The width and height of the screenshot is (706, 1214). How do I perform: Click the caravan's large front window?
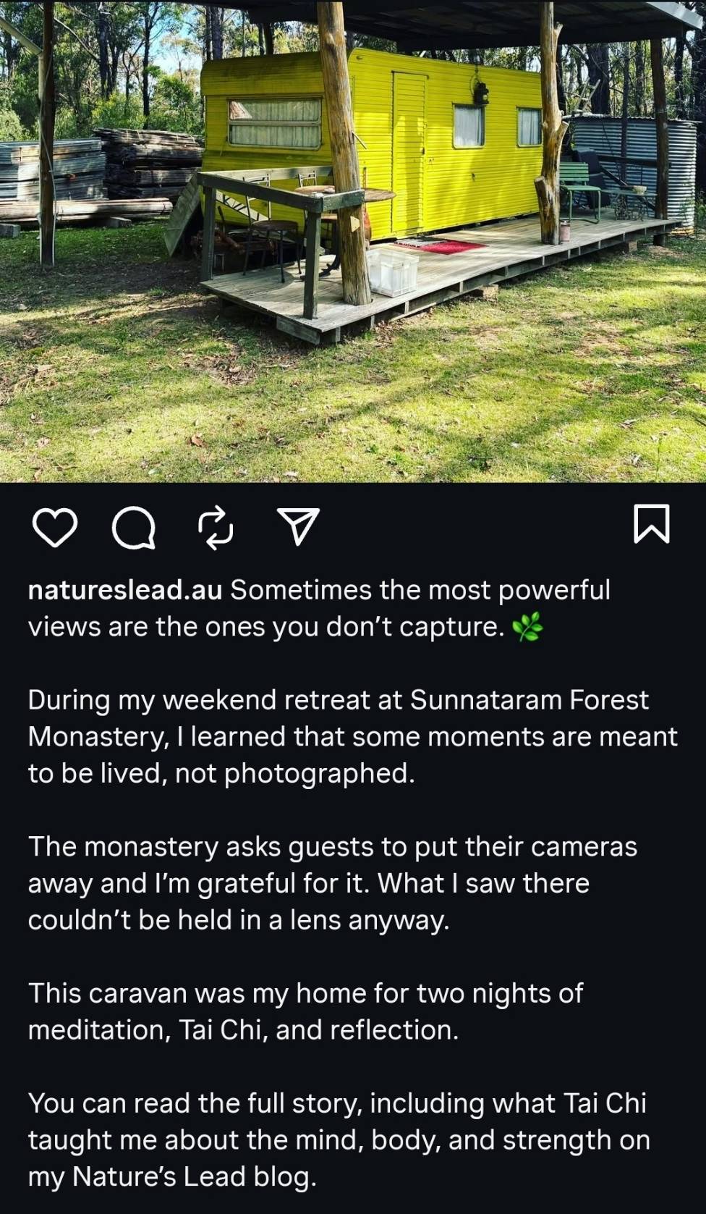click(275, 123)
